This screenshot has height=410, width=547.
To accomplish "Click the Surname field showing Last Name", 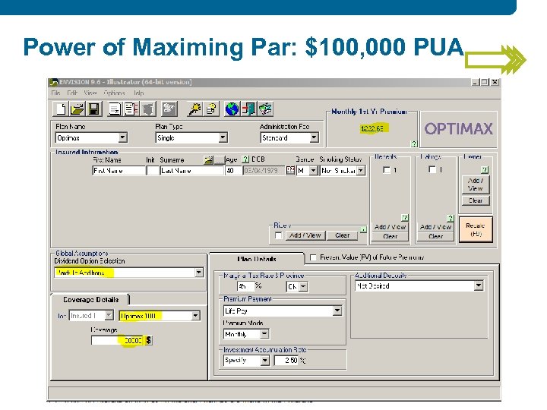I will (191, 171).
